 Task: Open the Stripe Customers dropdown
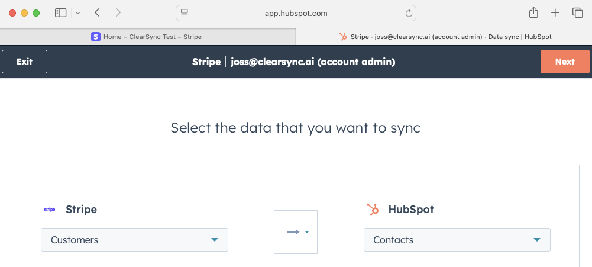[x=134, y=240]
